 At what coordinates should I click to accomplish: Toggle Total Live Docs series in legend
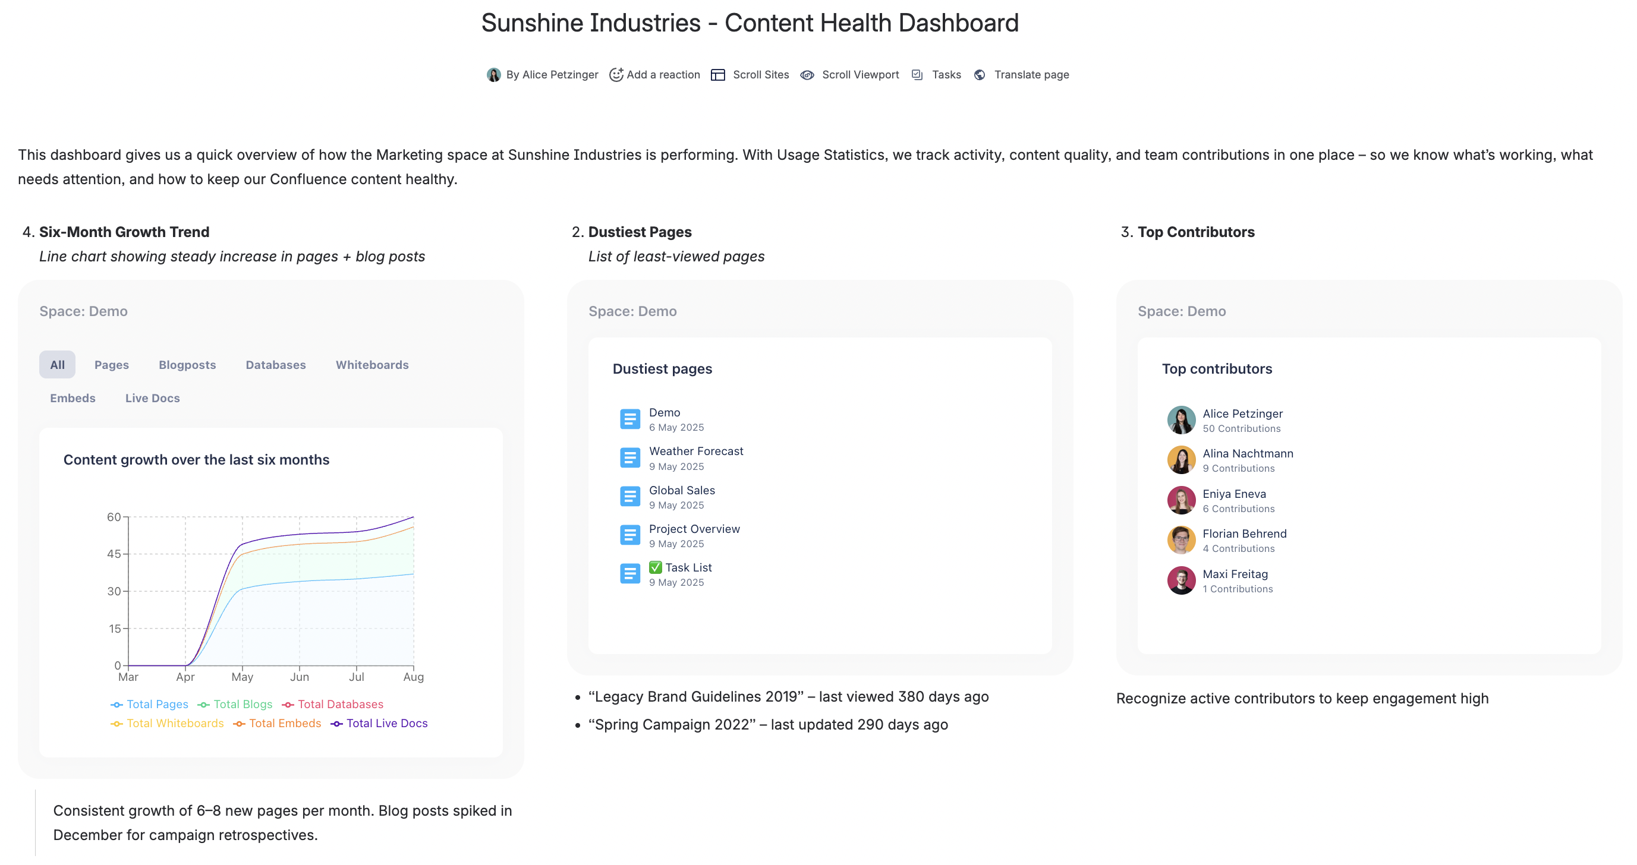click(379, 724)
